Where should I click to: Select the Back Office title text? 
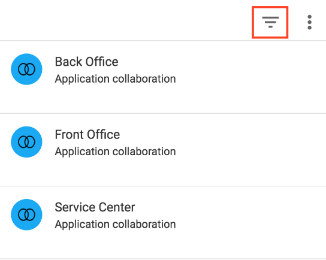(86, 62)
